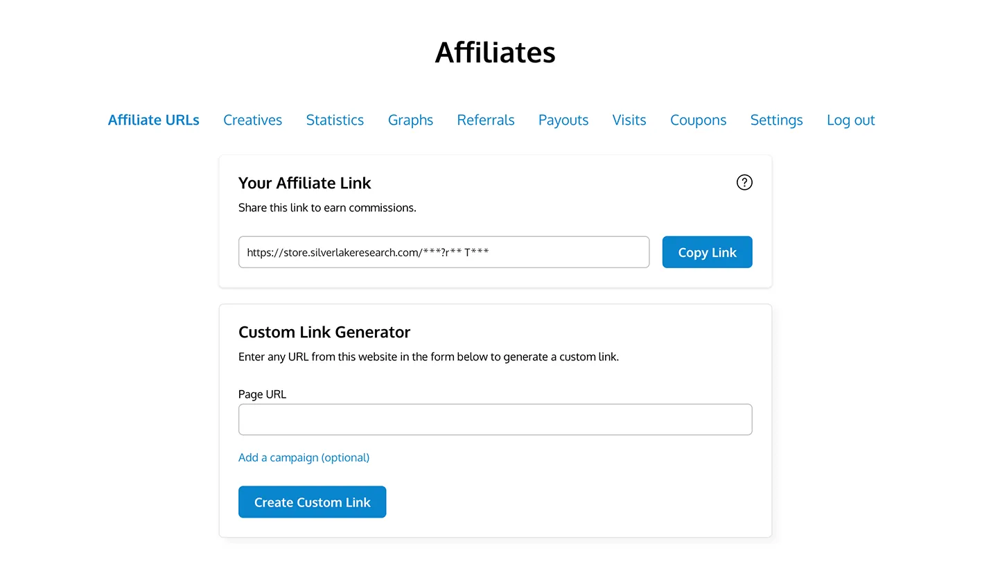This screenshot has height=582, width=991.
Task: Click the Custom Link Generator heading
Action: coord(324,332)
